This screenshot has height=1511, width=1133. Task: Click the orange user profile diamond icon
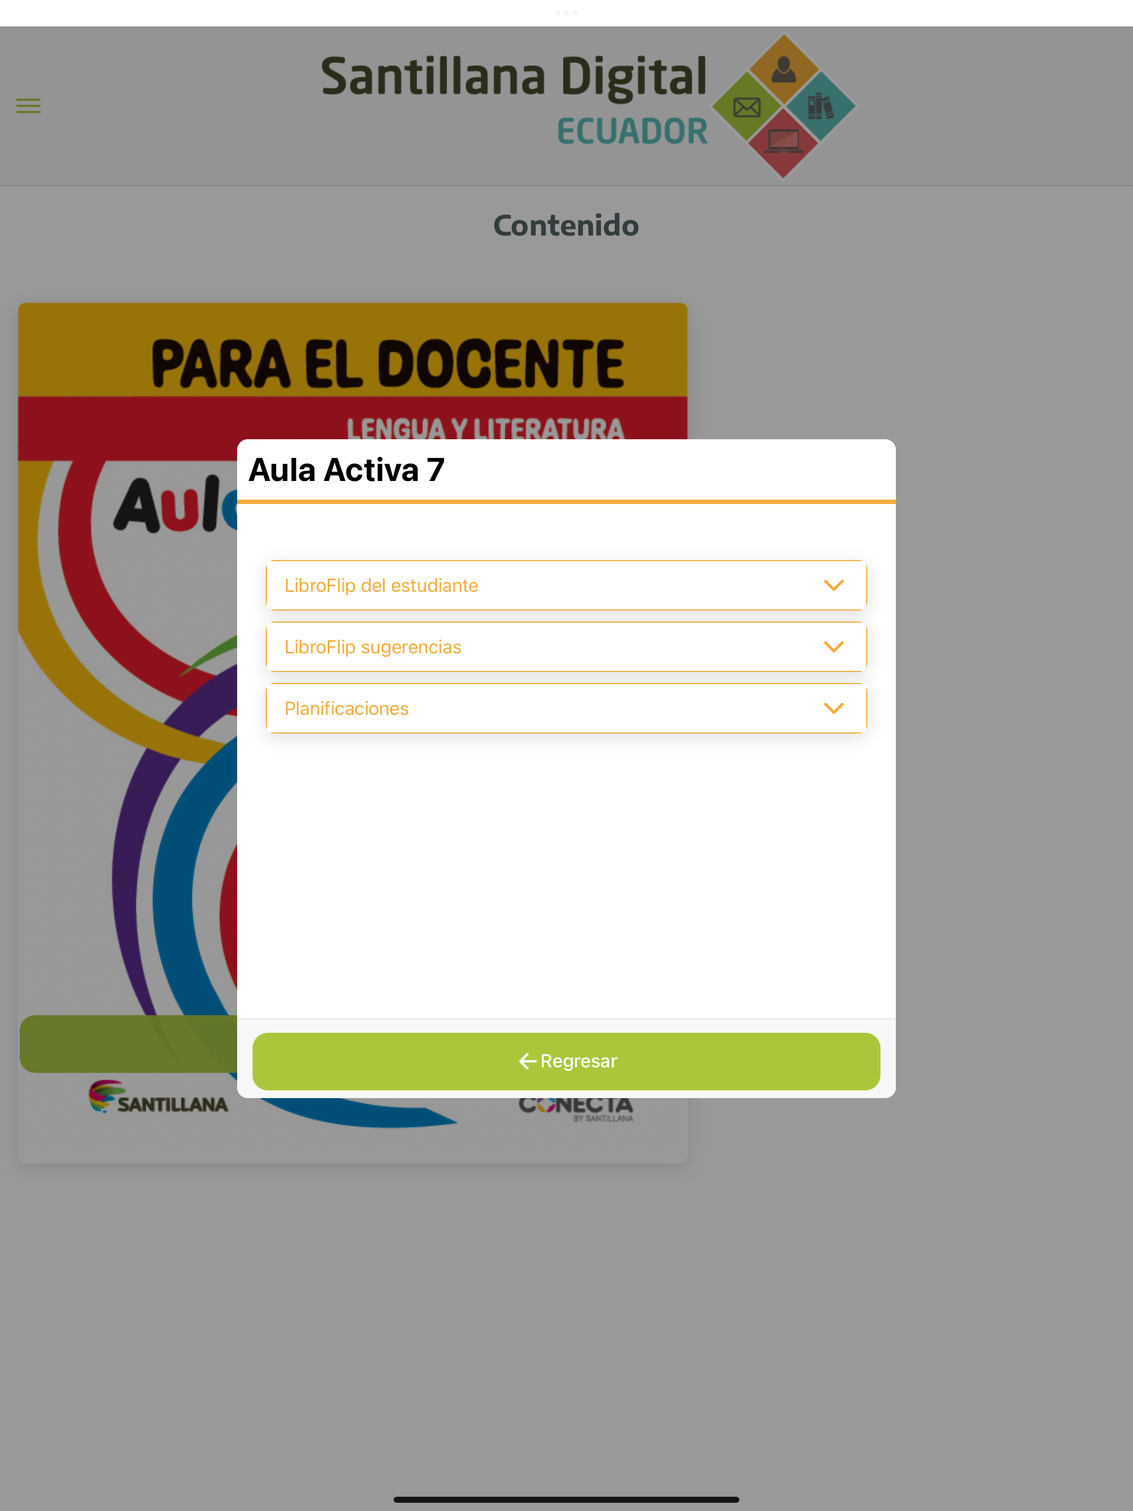tap(783, 69)
